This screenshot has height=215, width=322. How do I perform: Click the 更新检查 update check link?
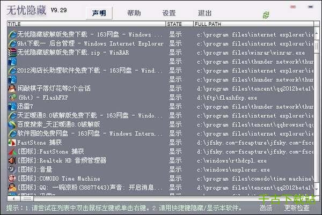pyautogui.click(x=297, y=208)
